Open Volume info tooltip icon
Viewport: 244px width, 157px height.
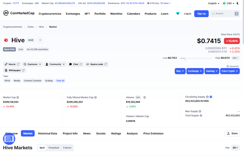point(145,97)
